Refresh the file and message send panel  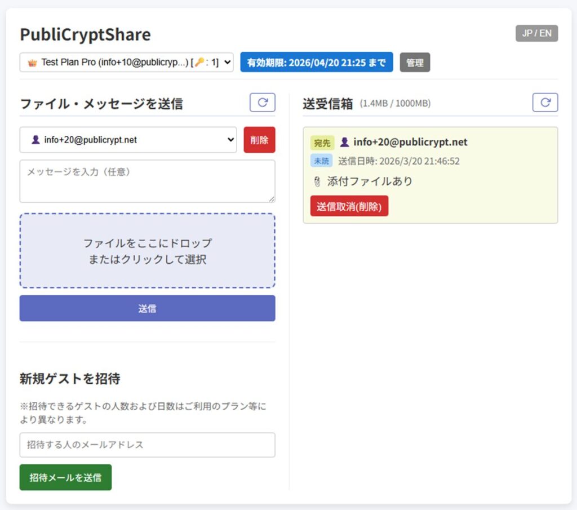(x=263, y=103)
